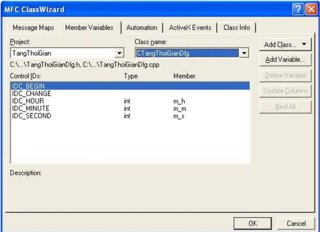Pick the IDC_MINUTE control ID entry
The width and height of the screenshot is (320, 232).
31,108
